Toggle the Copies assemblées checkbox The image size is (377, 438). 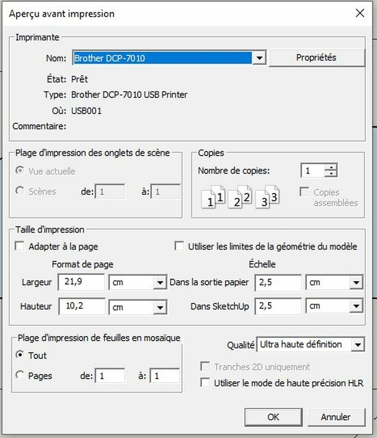coord(304,192)
